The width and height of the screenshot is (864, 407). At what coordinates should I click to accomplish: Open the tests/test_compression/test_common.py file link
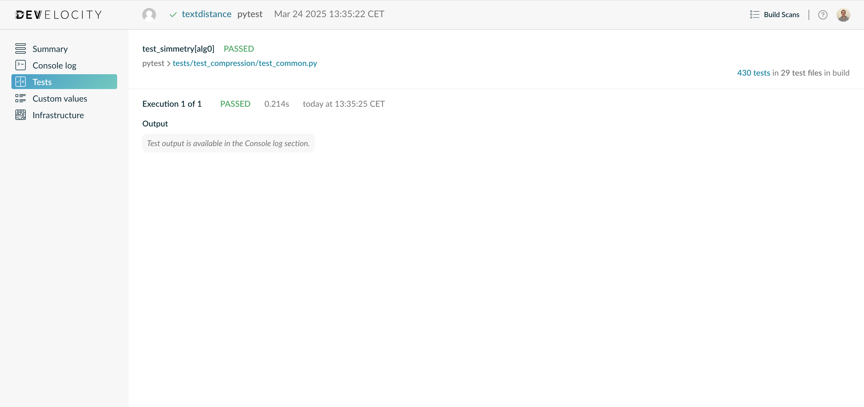(245, 63)
